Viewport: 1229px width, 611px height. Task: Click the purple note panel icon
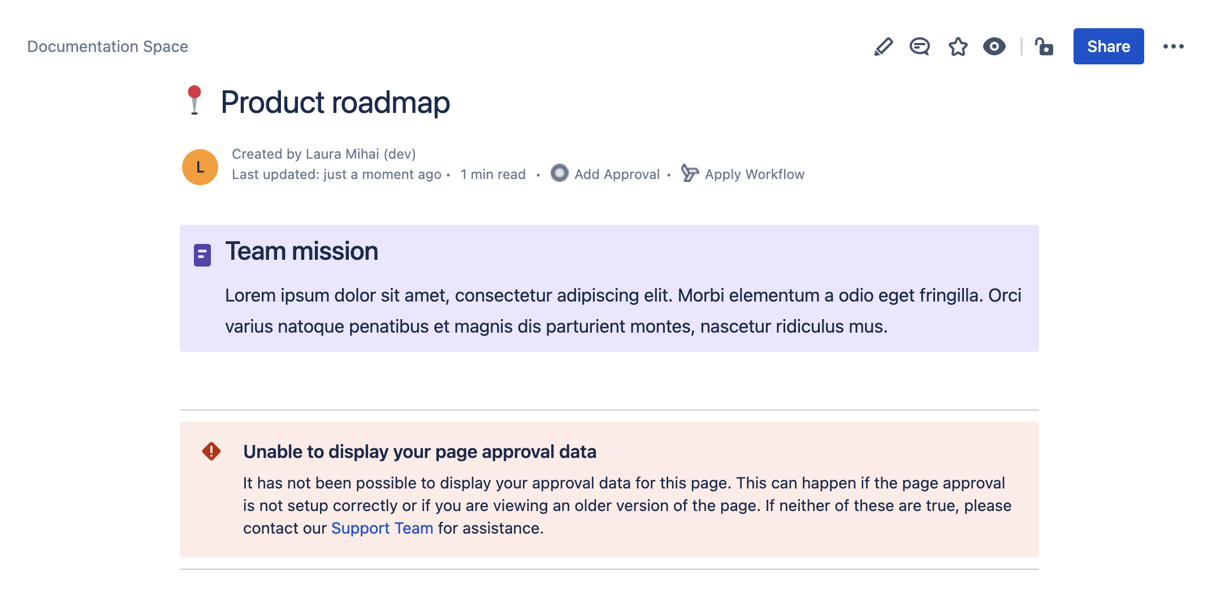(x=202, y=255)
